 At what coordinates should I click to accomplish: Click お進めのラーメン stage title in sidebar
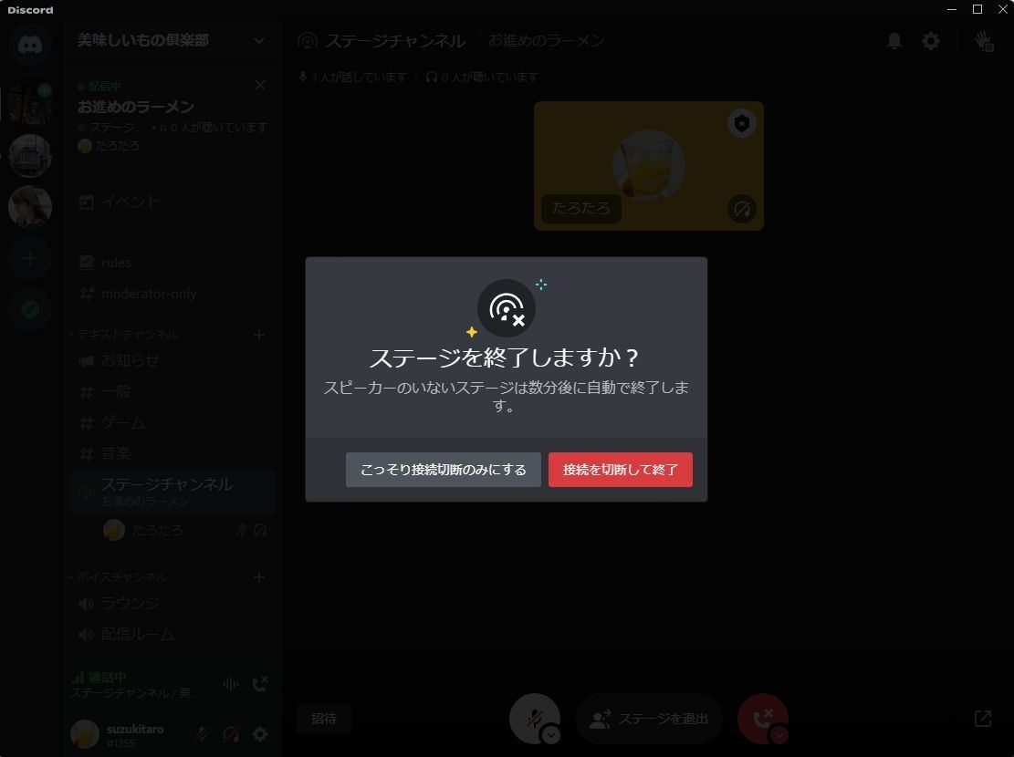tap(136, 107)
